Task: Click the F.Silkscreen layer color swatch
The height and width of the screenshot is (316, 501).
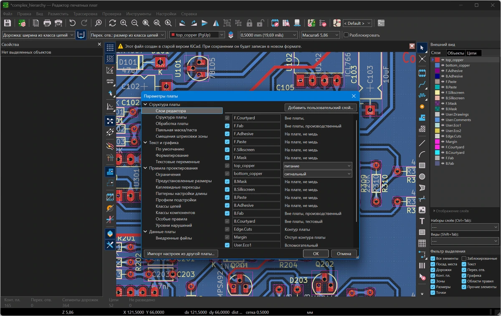Action: (437, 93)
